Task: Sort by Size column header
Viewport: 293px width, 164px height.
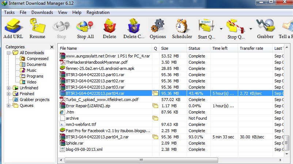Action: coord(173,48)
